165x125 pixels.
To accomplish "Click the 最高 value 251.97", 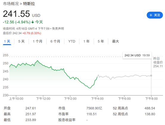I will 31,114.
